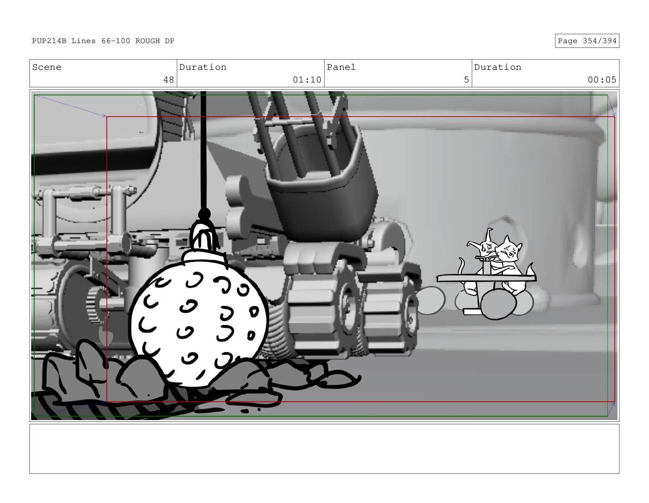The image size is (649, 503).
Task: Click the storyboard panel image
Action: coord(324,255)
